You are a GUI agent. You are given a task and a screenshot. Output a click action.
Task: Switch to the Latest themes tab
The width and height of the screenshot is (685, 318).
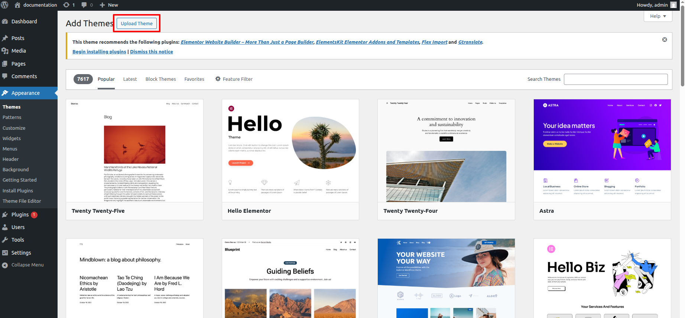[x=130, y=79]
